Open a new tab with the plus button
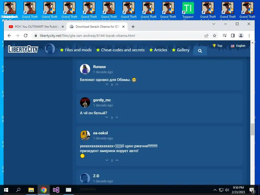The height and width of the screenshot is (195, 260). pos(133,26)
